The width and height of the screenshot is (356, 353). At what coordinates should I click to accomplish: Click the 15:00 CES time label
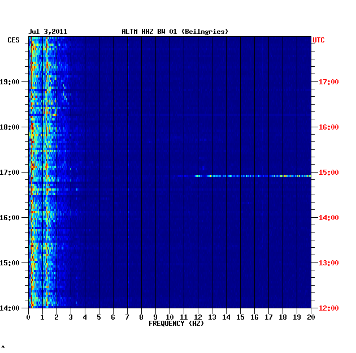pos(10,262)
